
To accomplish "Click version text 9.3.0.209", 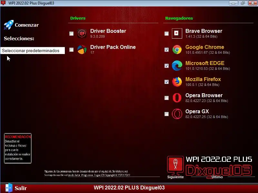I will click(x=97, y=36).
